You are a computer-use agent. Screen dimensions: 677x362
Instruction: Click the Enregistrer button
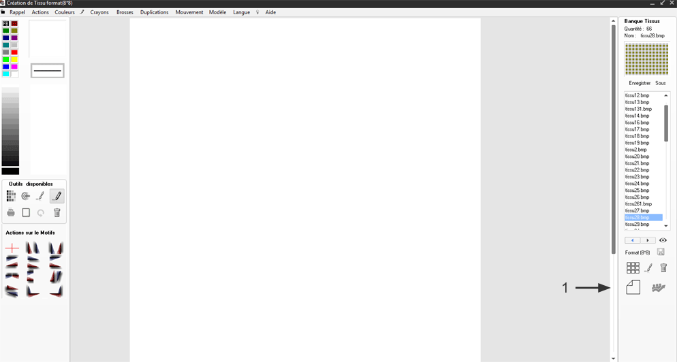[x=640, y=83]
